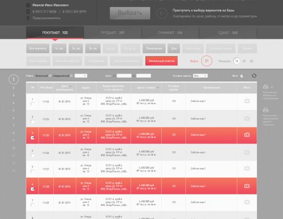The height and width of the screenshot is (219, 283).
Task: Open camera icon in row 11126
Action: coord(247,152)
